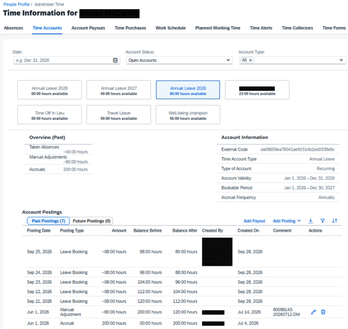Viewport: 348px width, 329px height.
Task: Click the Manual Adjustment posting type cell
Action: (x=71, y=312)
